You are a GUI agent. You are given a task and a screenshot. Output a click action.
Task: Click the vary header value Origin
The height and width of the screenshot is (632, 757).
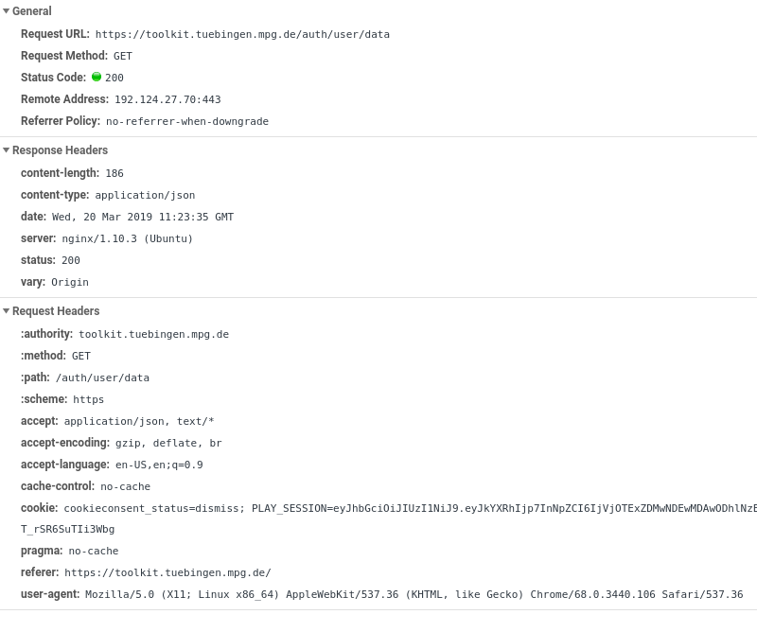coord(70,282)
